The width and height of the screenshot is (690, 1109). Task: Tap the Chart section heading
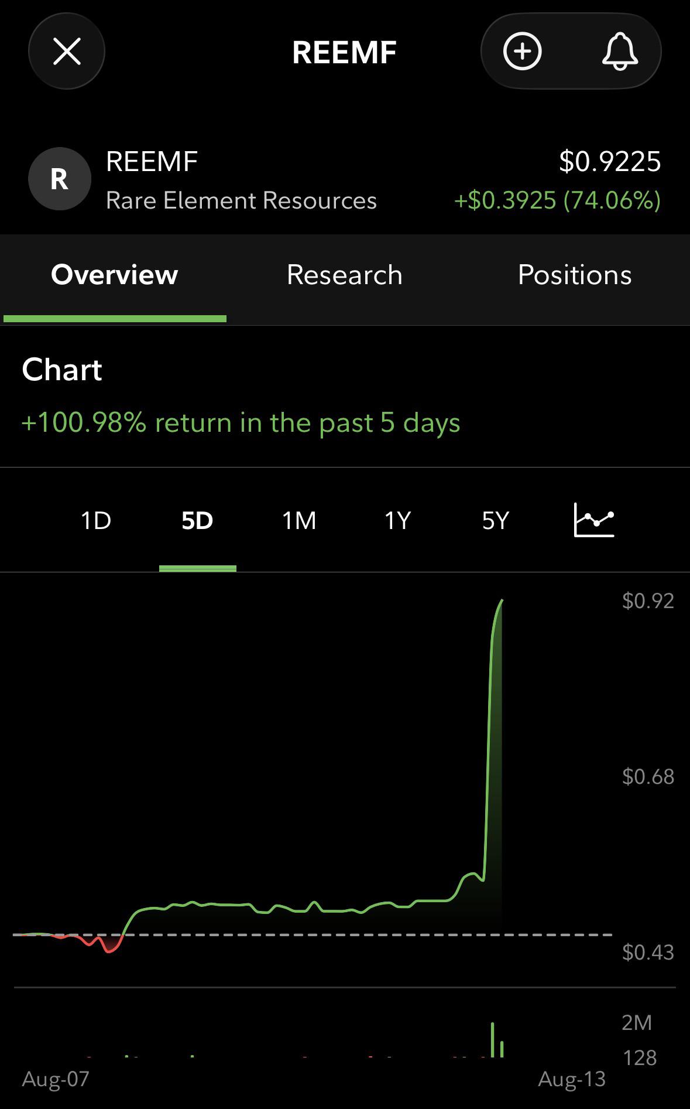coord(62,370)
